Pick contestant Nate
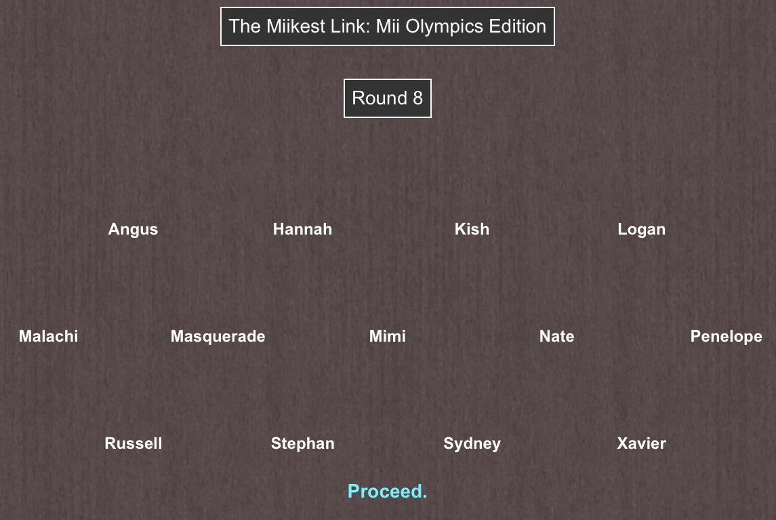 click(x=556, y=336)
